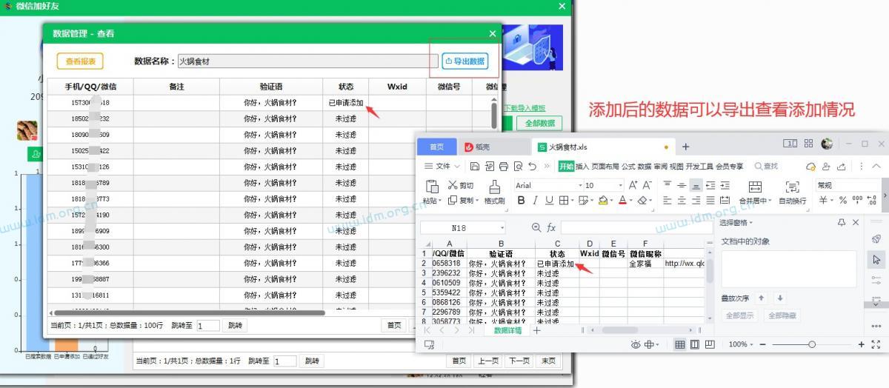Expand the Arial font name dropdown

(x=579, y=185)
